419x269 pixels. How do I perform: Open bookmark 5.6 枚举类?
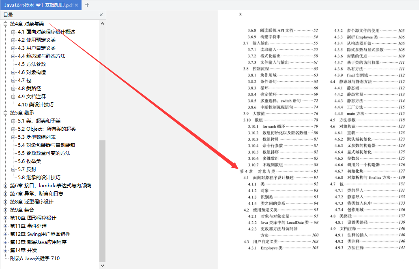coord(29,161)
